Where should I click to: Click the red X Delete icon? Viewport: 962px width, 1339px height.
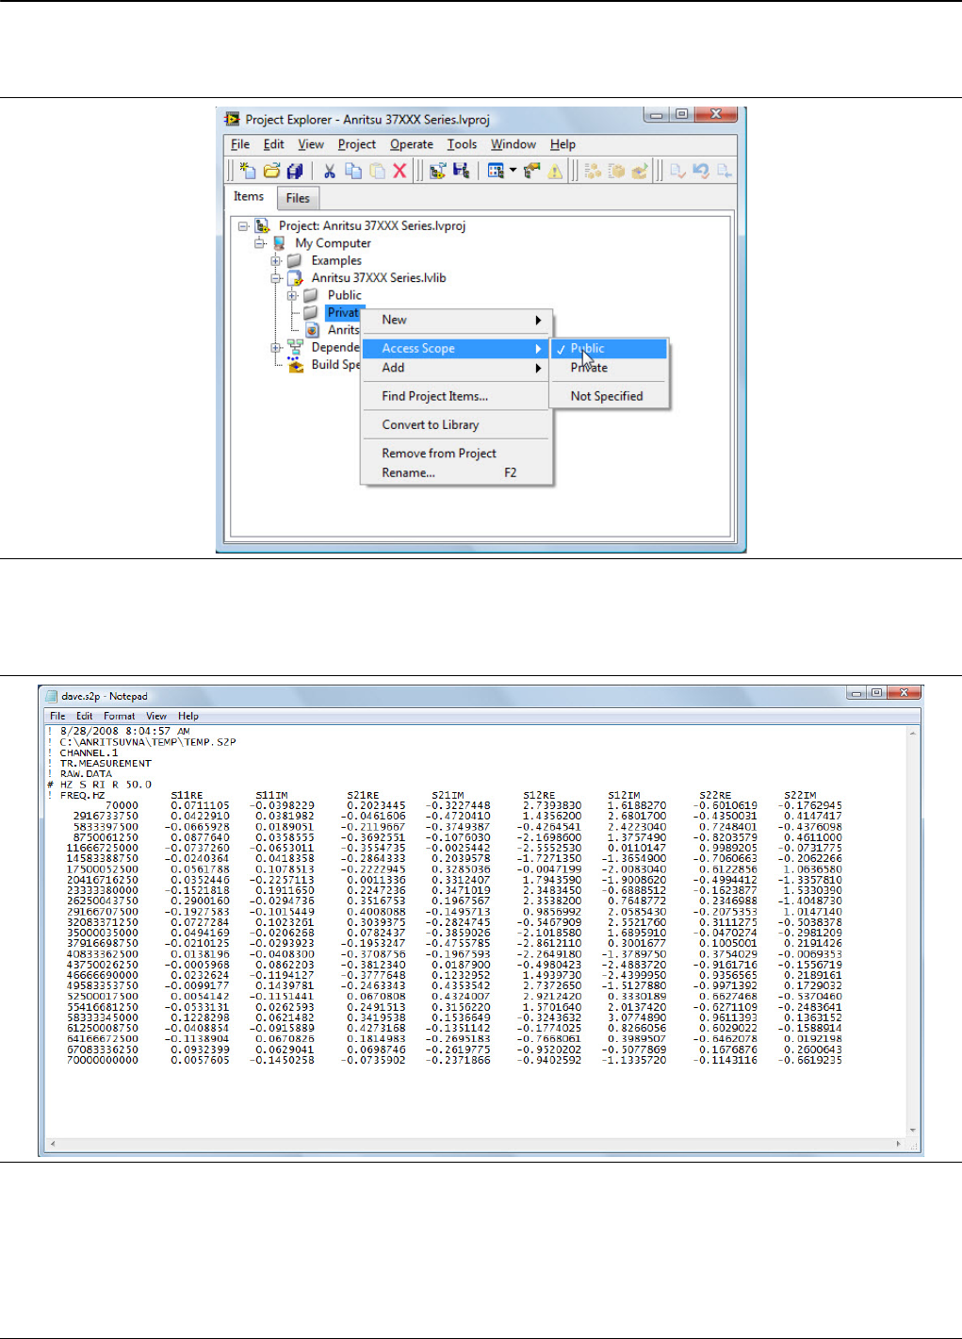coord(399,171)
